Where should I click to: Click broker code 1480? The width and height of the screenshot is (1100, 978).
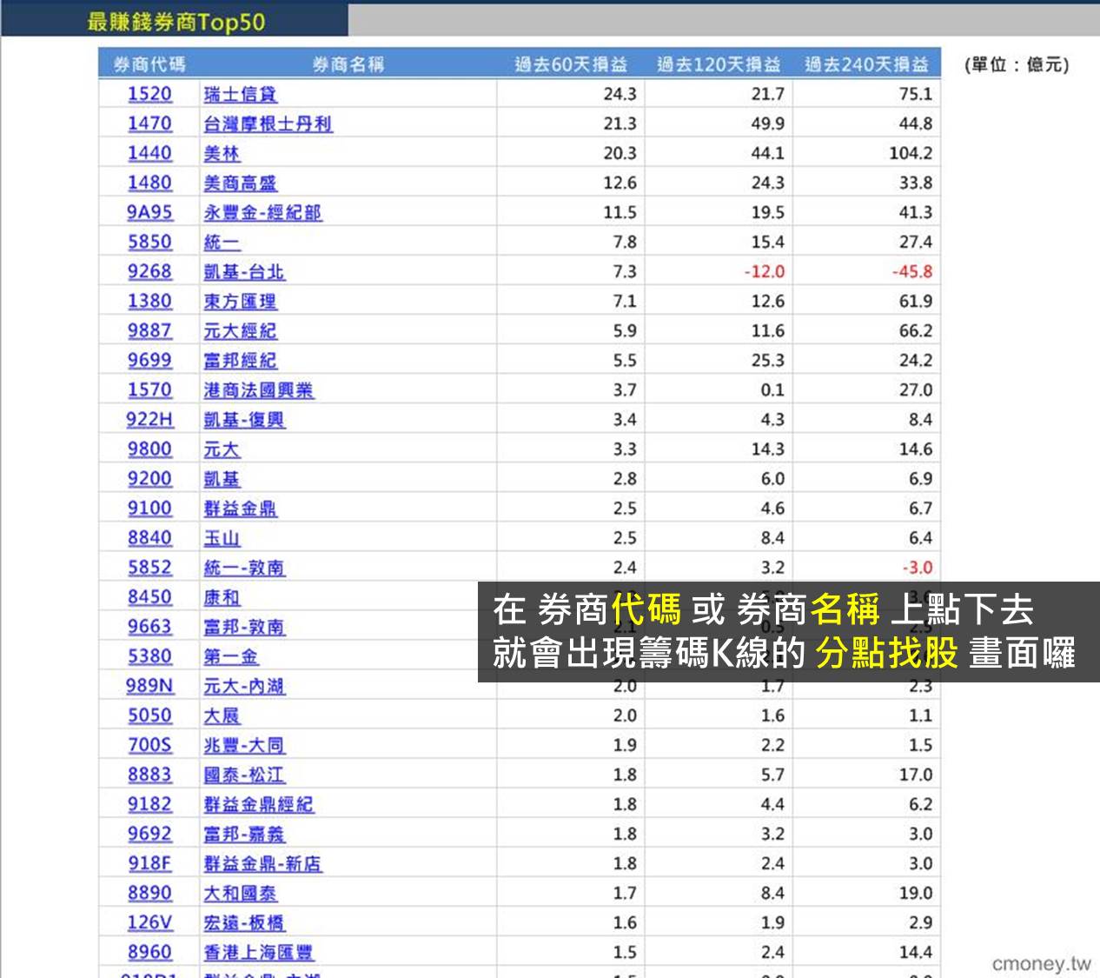pyautogui.click(x=149, y=183)
